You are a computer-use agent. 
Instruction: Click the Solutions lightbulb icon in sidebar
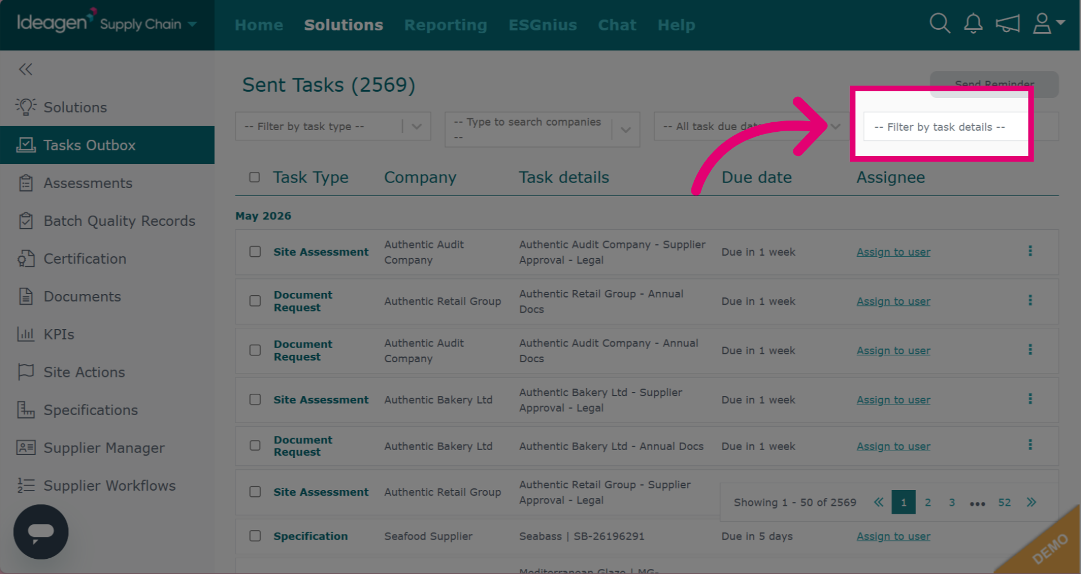click(26, 106)
